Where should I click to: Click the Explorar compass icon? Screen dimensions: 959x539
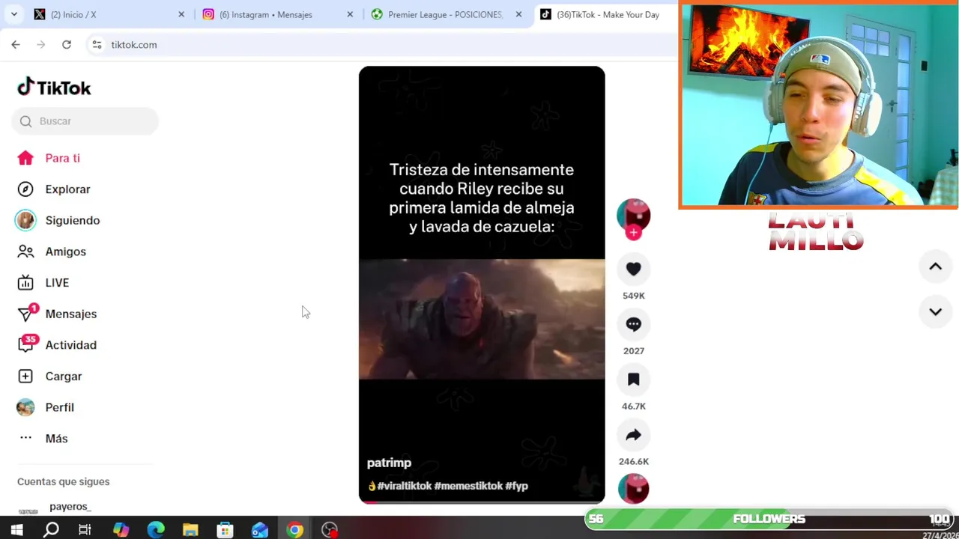pyautogui.click(x=25, y=189)
